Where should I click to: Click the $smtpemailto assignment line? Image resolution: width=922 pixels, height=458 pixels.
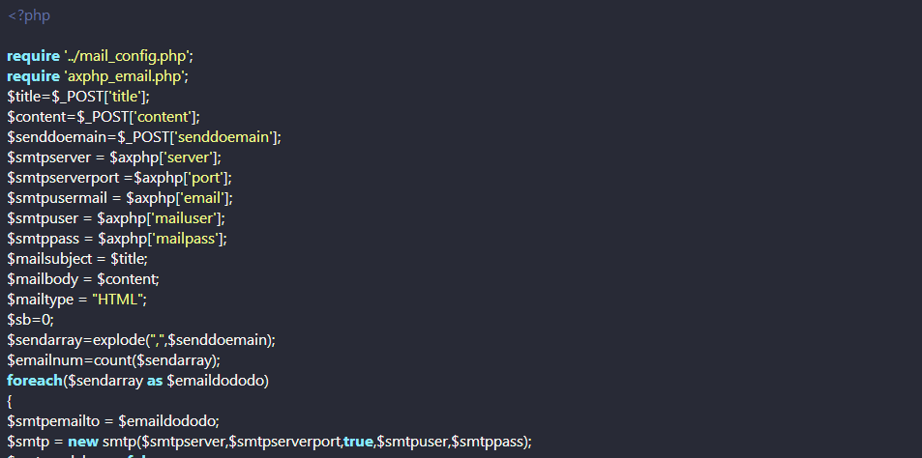tap(113, 421)
